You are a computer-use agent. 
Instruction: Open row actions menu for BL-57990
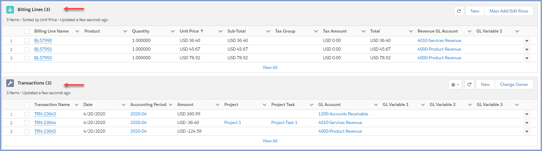pyautogui.click(x=527, y=41)
